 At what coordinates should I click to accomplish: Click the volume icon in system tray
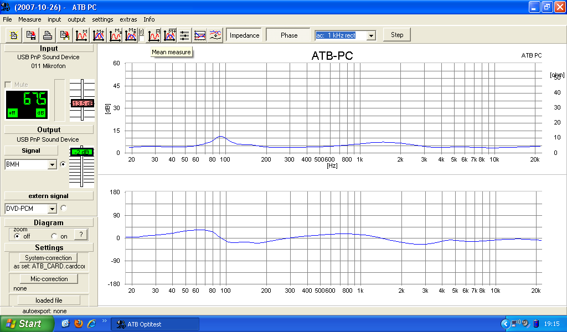click(x=526, y=323)
